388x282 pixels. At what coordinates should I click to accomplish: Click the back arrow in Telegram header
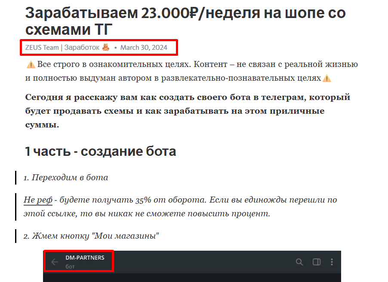click(x=55, y=262)
